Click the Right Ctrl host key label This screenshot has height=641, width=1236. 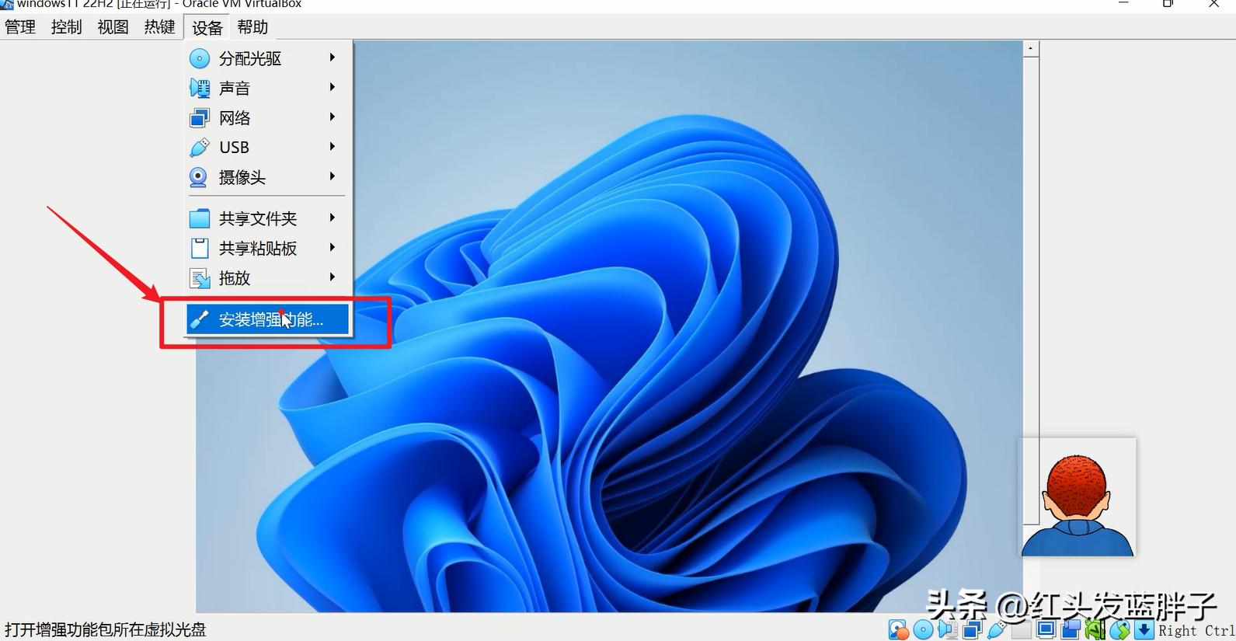point(1197,631)
